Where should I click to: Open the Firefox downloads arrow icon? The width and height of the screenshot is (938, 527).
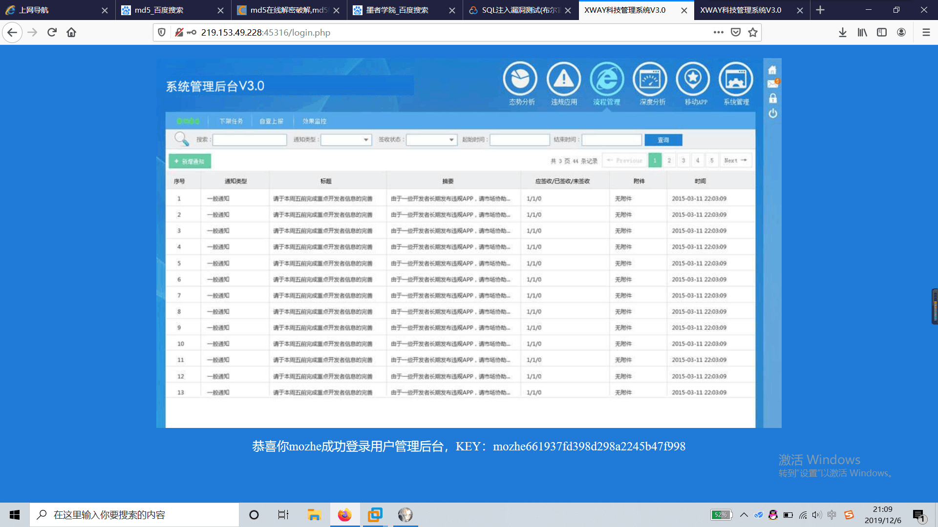(x=843, y=32)
